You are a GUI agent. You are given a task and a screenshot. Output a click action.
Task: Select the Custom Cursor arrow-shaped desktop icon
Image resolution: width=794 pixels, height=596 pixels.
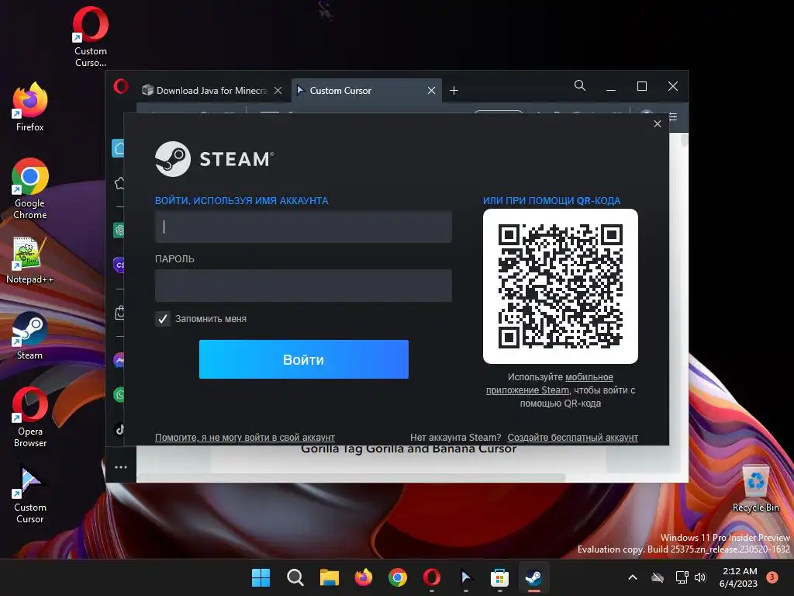pos(29,494)
